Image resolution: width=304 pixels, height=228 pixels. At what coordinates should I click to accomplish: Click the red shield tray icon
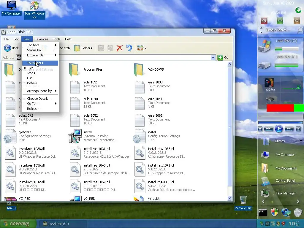(x=283, y=224)
